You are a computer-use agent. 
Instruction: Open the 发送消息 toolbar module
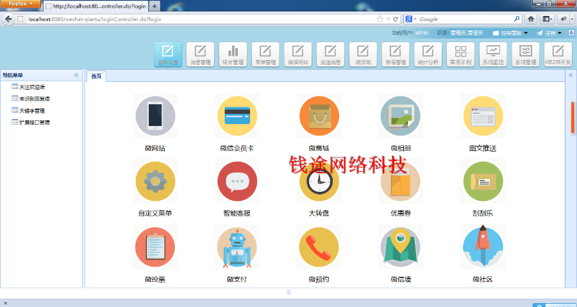[330, 54]
